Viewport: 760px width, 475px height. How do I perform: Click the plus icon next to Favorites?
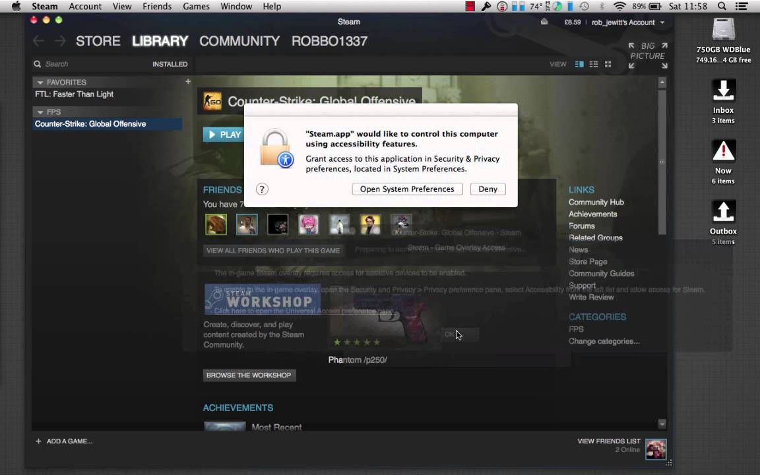click(188, 82)
